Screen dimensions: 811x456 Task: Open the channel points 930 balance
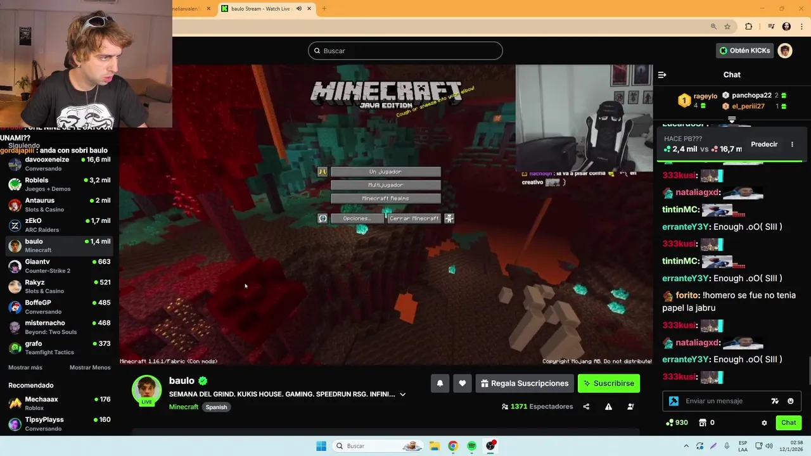[x=677, y=422]
